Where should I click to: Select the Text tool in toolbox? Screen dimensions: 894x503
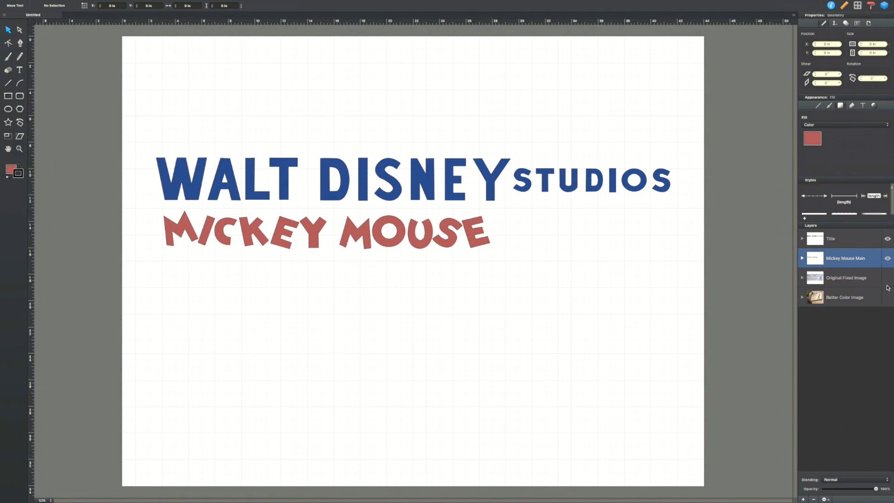coord(20,70)
